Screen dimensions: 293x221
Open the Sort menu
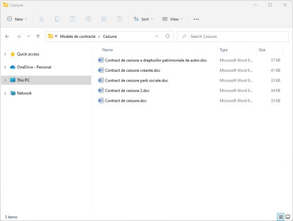click(x=144, y=19)
